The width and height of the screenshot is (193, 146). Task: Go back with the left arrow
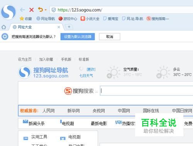22,10
